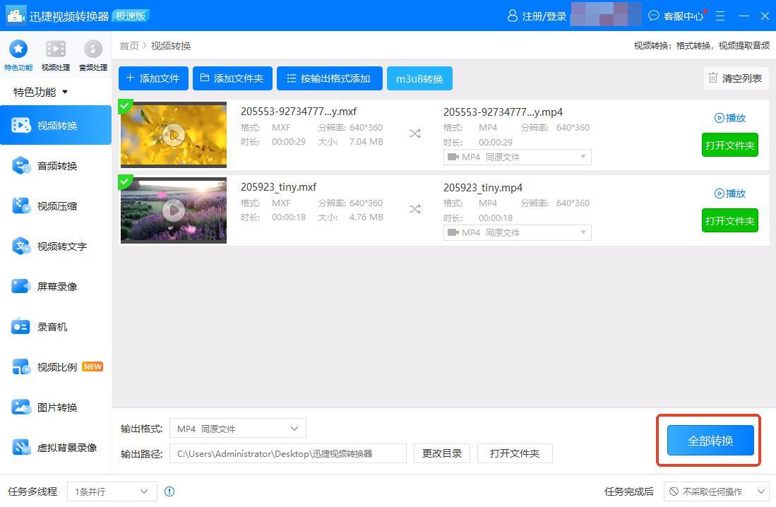Uncheck the first video's green checkbox

point(125,107)
